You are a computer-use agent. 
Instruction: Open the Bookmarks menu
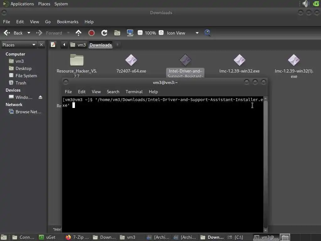point(68,22)
